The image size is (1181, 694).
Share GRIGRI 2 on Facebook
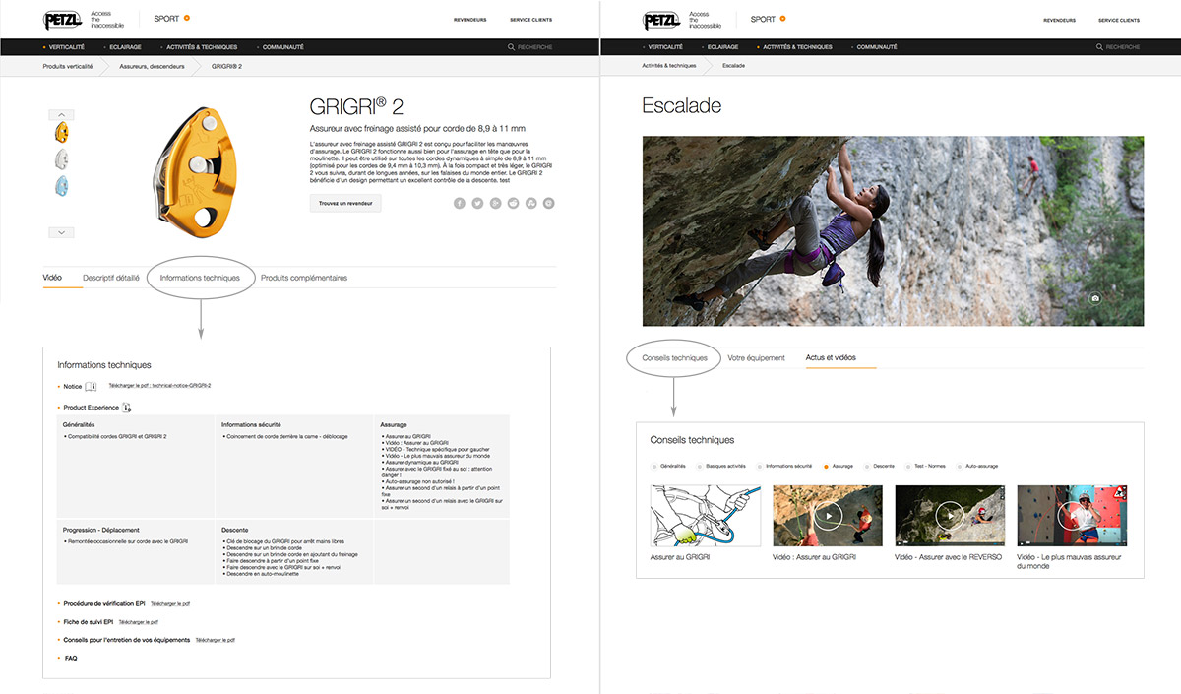tap(460, 203)
